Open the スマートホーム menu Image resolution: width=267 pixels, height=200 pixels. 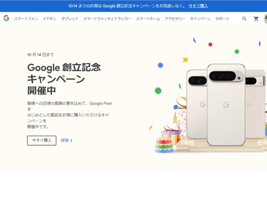coord(148,19)
